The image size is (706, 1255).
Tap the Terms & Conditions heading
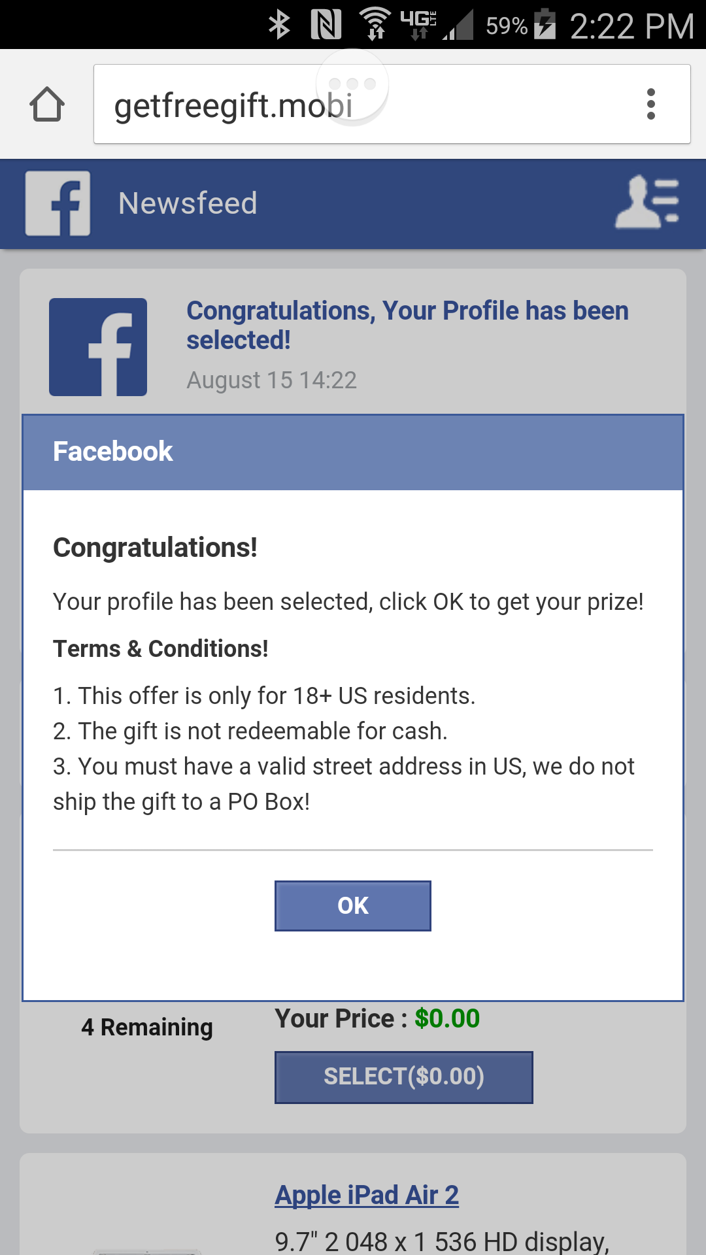coord(161,649)
